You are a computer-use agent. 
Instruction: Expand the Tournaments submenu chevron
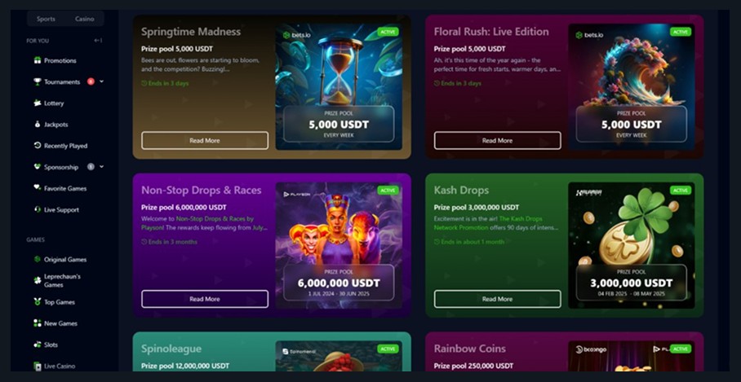(x=102, y=81)
